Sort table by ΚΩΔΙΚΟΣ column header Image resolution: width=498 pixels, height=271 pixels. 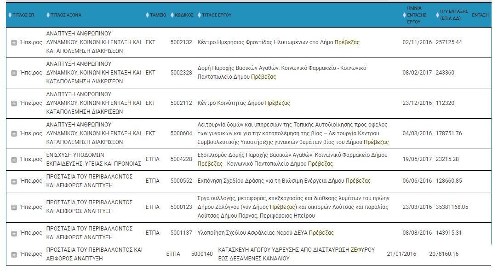pos(182,15)
